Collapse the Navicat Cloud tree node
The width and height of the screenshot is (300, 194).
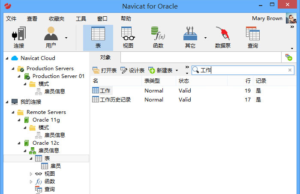7,58
